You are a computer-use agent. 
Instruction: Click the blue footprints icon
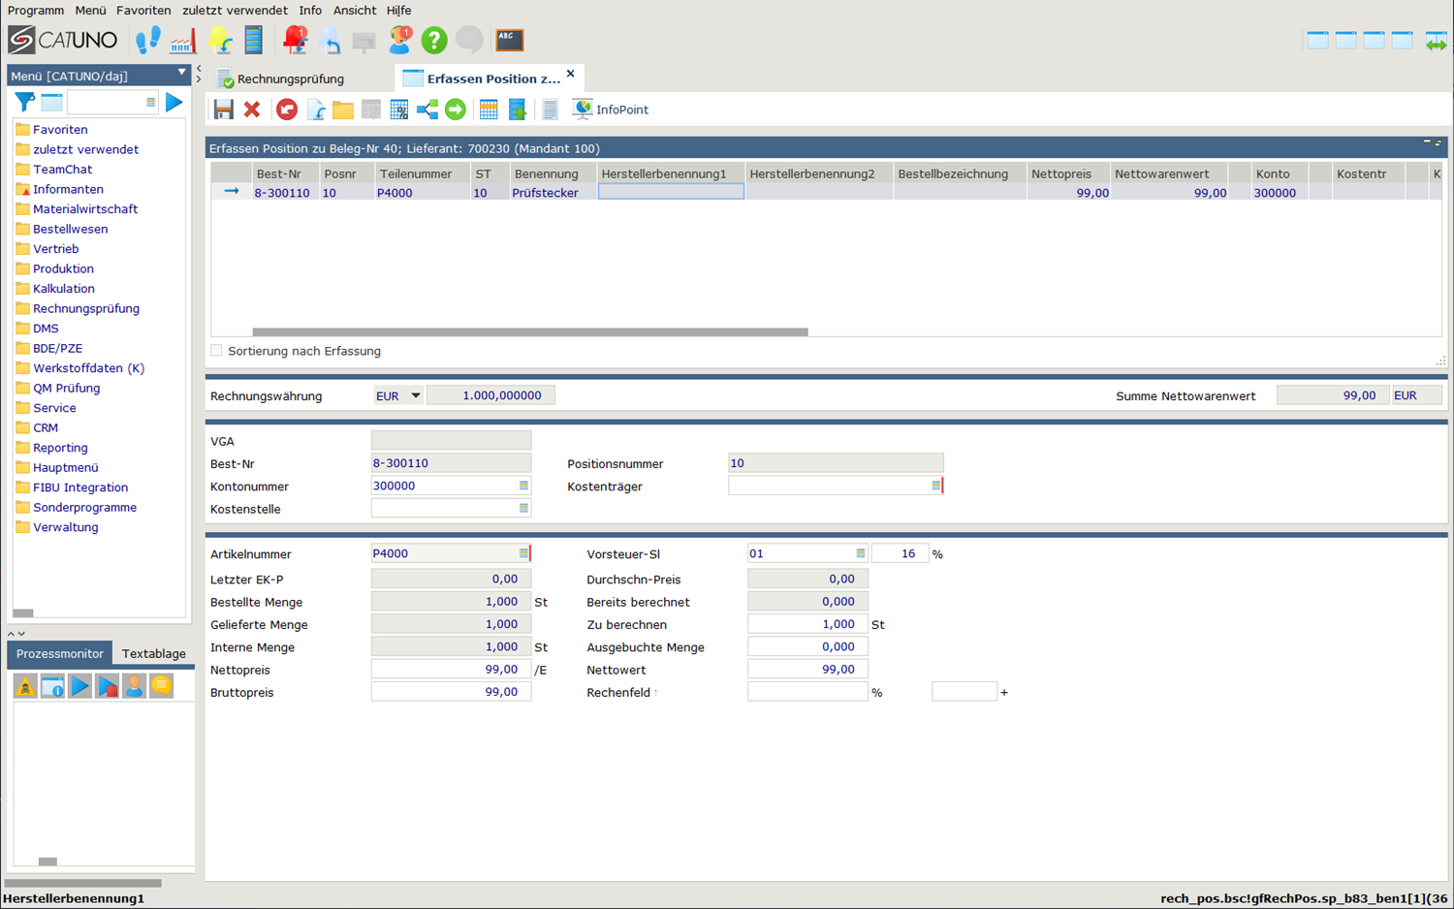pos(148,40)
